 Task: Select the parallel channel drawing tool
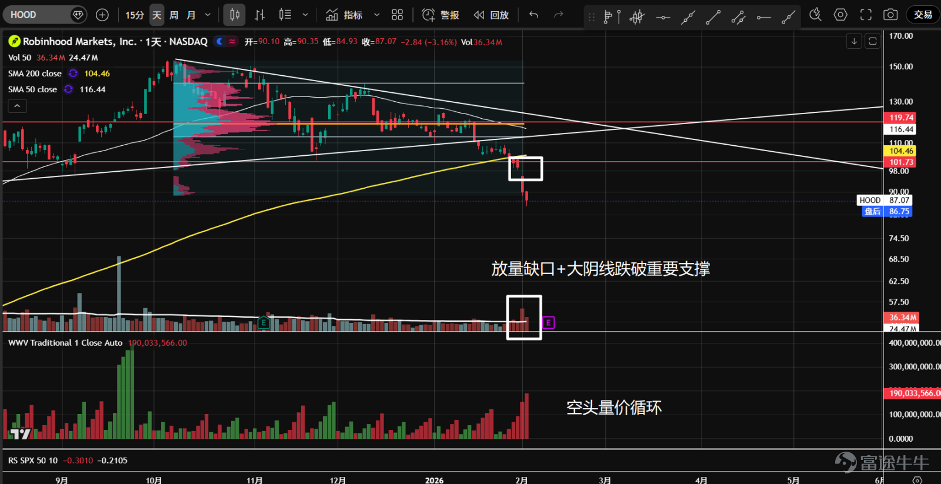pos(739,18)
